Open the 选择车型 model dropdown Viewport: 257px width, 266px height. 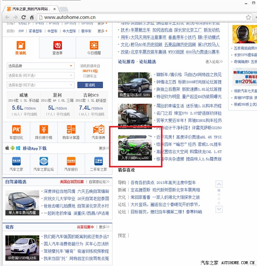(40, 85)
